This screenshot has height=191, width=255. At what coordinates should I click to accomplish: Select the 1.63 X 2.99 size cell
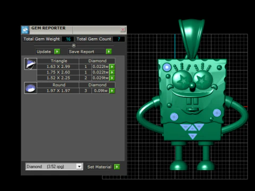(58, 66)
